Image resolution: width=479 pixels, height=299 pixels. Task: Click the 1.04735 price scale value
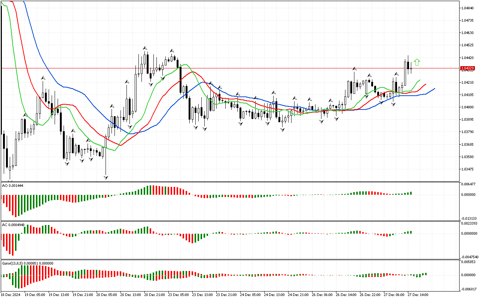[x=468, y=21]
